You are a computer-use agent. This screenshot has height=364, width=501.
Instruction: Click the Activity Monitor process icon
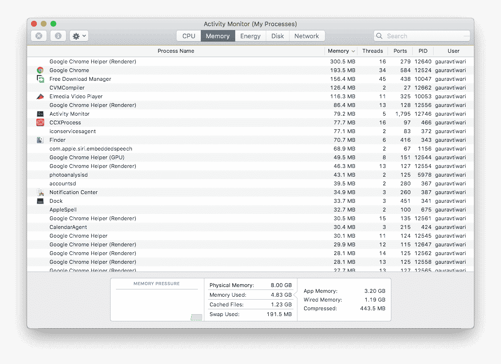coord(40,114)
